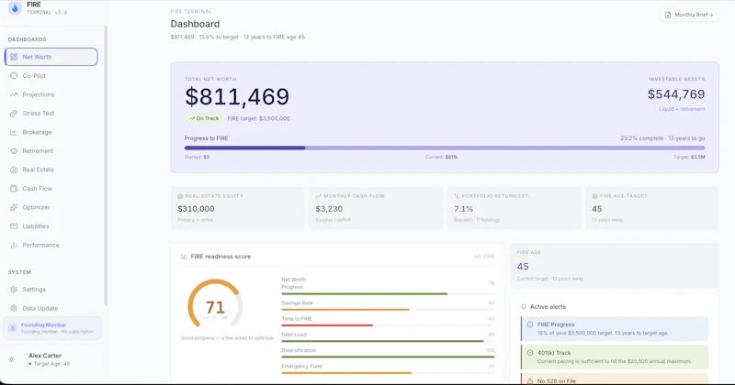735x385 pixels.
Task: Click the Diversification score bar
Action: pyautogui.click(x=388, y=357)
